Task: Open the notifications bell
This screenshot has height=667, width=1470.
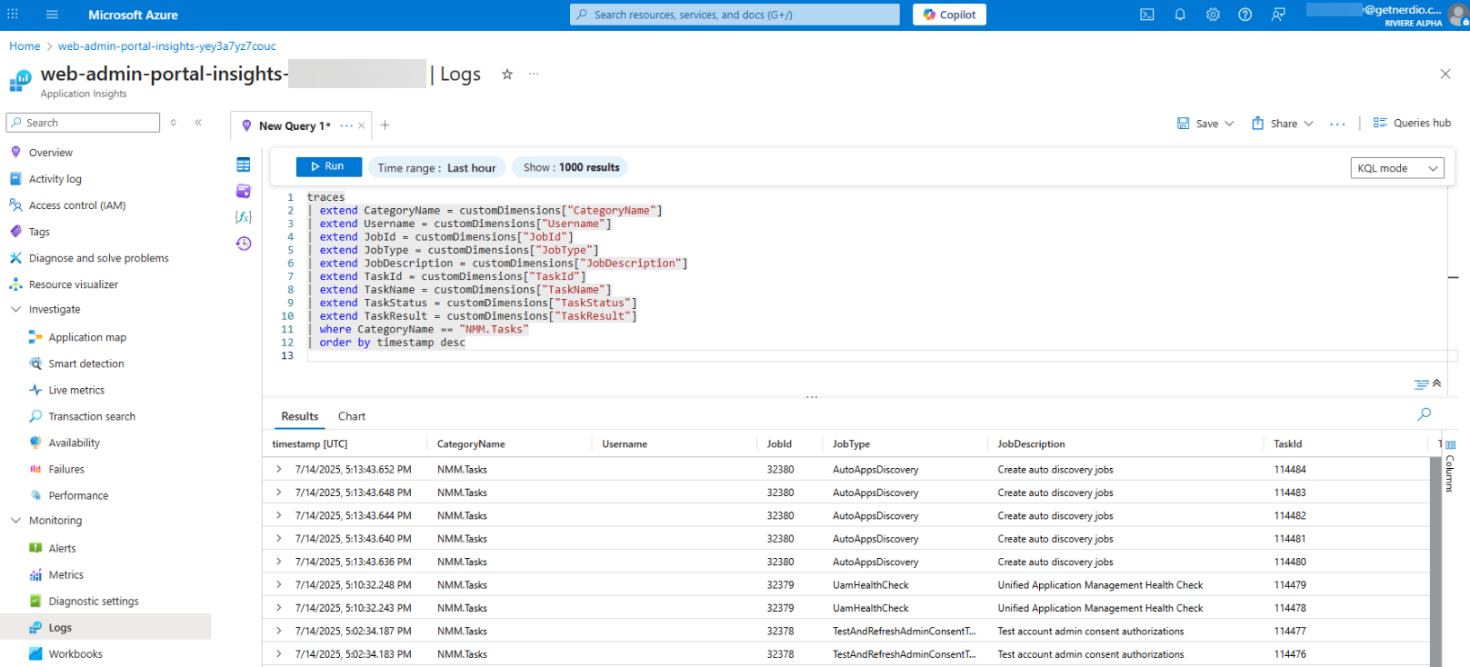Action: [1180, 15]
